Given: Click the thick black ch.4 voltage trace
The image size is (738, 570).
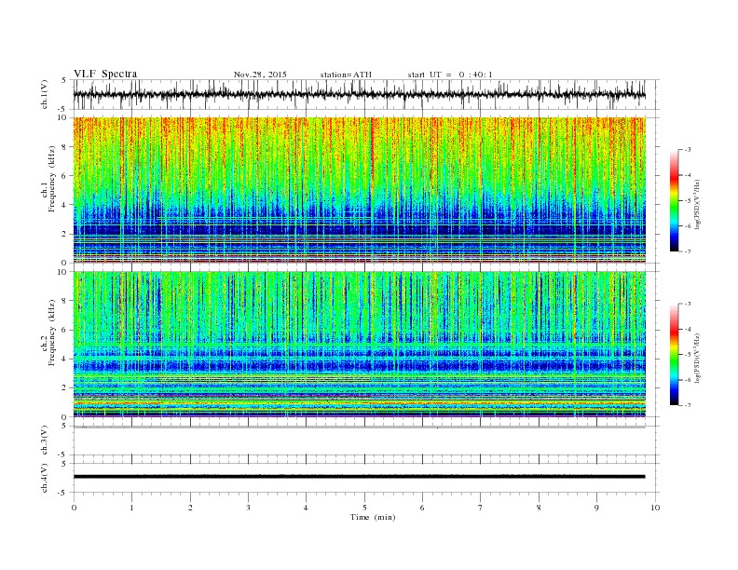Looking at the screenshot, I should [359, 477].
